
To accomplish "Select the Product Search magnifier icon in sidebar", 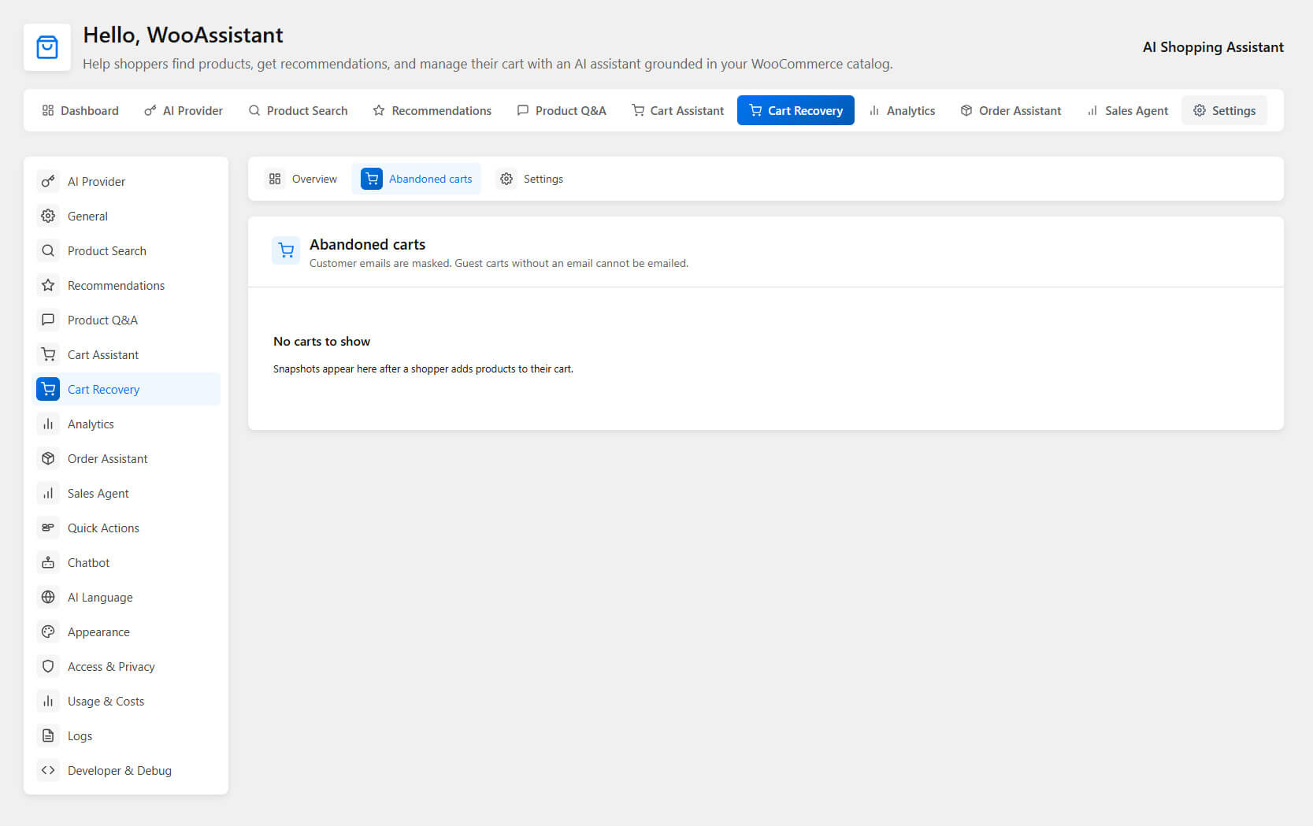I will pyautogui.click(x=48, y=250).
